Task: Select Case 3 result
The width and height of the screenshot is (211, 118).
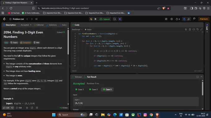Action: [x=107, y=89]
